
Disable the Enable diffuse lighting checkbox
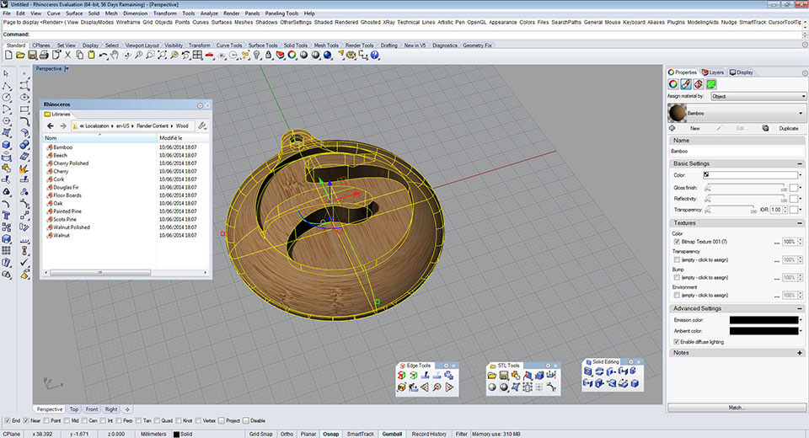coord(678,342)
